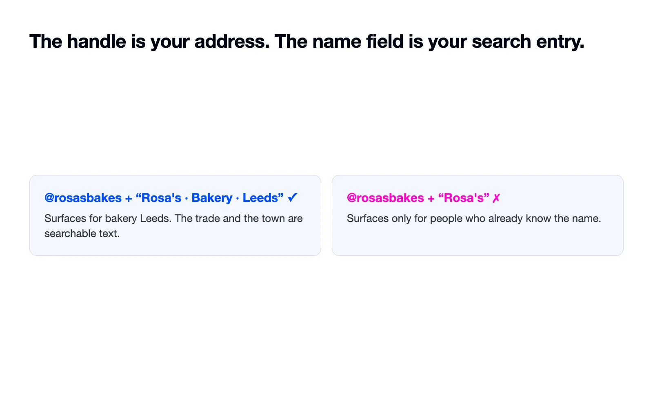Screen dimensions: 653x408
Task: Click the slide headline about handle and name
Action: pos(307,42)
